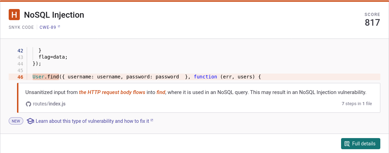Select the SNYK CODE label
This screenshot has width=389, height=153.
pyautogui.click(x=21, y=27)
